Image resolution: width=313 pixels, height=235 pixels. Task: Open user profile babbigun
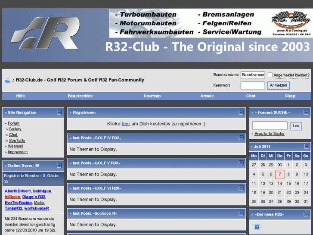pos(42,191)
